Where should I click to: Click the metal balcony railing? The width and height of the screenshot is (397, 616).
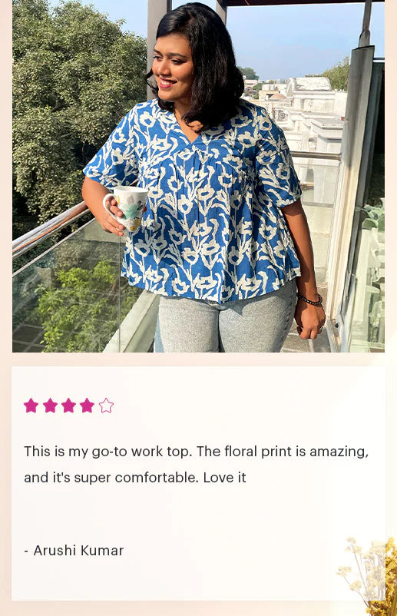point(49,230)
